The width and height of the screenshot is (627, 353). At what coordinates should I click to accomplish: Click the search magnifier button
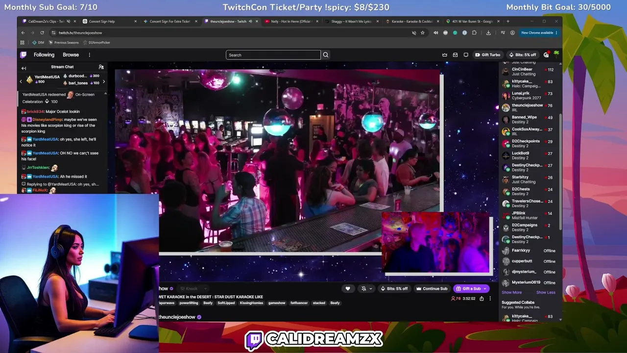(x=326, y=55)
